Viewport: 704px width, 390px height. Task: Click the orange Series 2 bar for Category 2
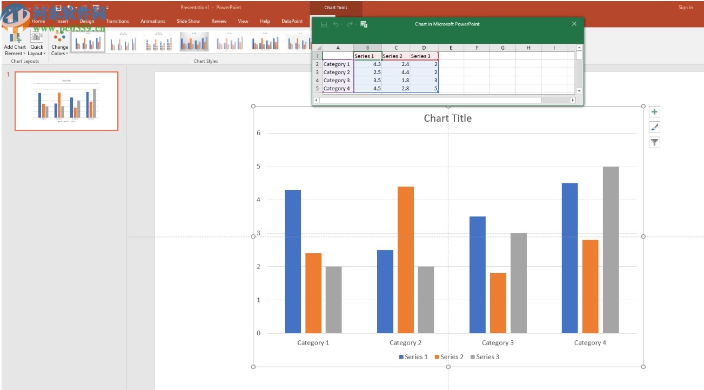(406, 260)
